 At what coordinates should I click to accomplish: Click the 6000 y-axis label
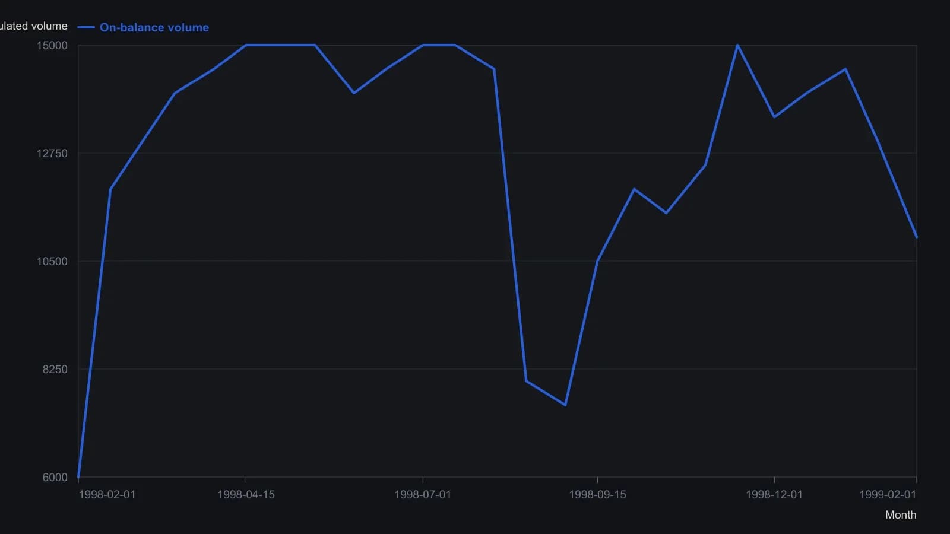point(55,477)
